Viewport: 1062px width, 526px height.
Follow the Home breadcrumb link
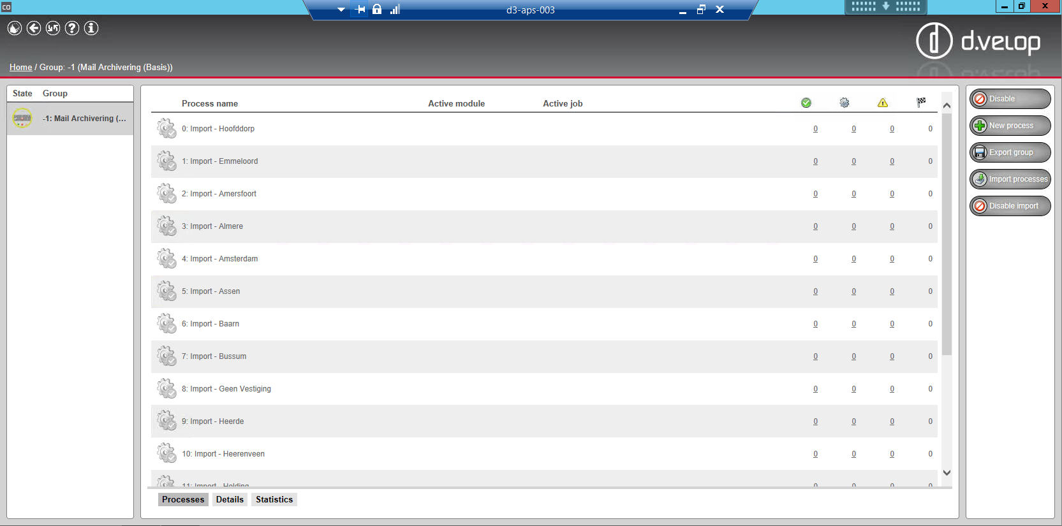pos(20,67)
